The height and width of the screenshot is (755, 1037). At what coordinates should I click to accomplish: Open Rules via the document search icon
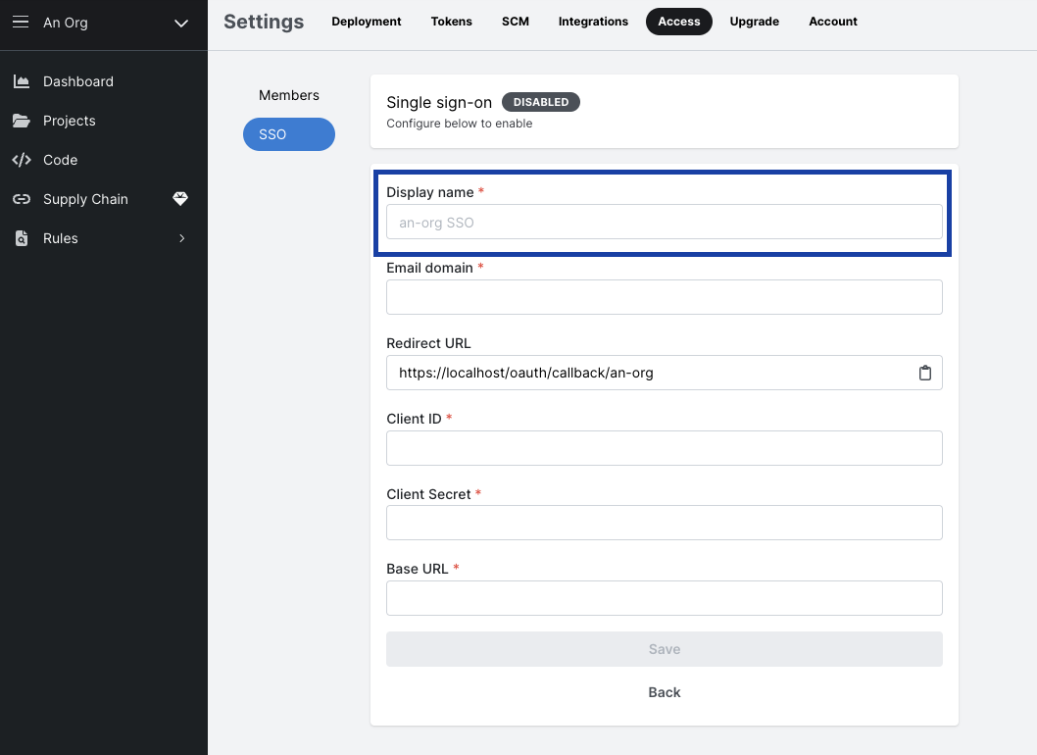[22, 238]
